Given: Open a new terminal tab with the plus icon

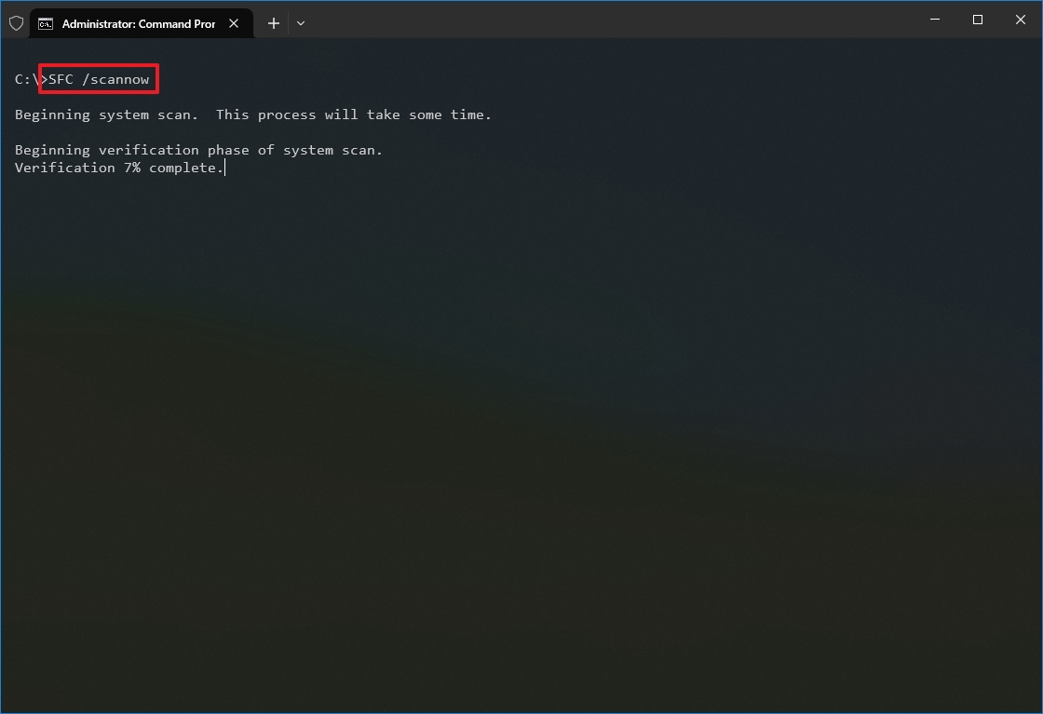Looking at the screenshot, I should coord(273,23).
